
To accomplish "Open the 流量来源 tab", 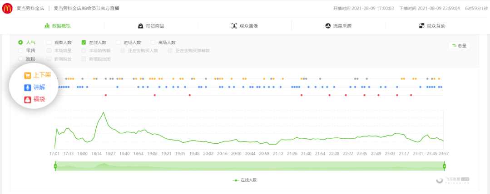I will pos(338,26).
